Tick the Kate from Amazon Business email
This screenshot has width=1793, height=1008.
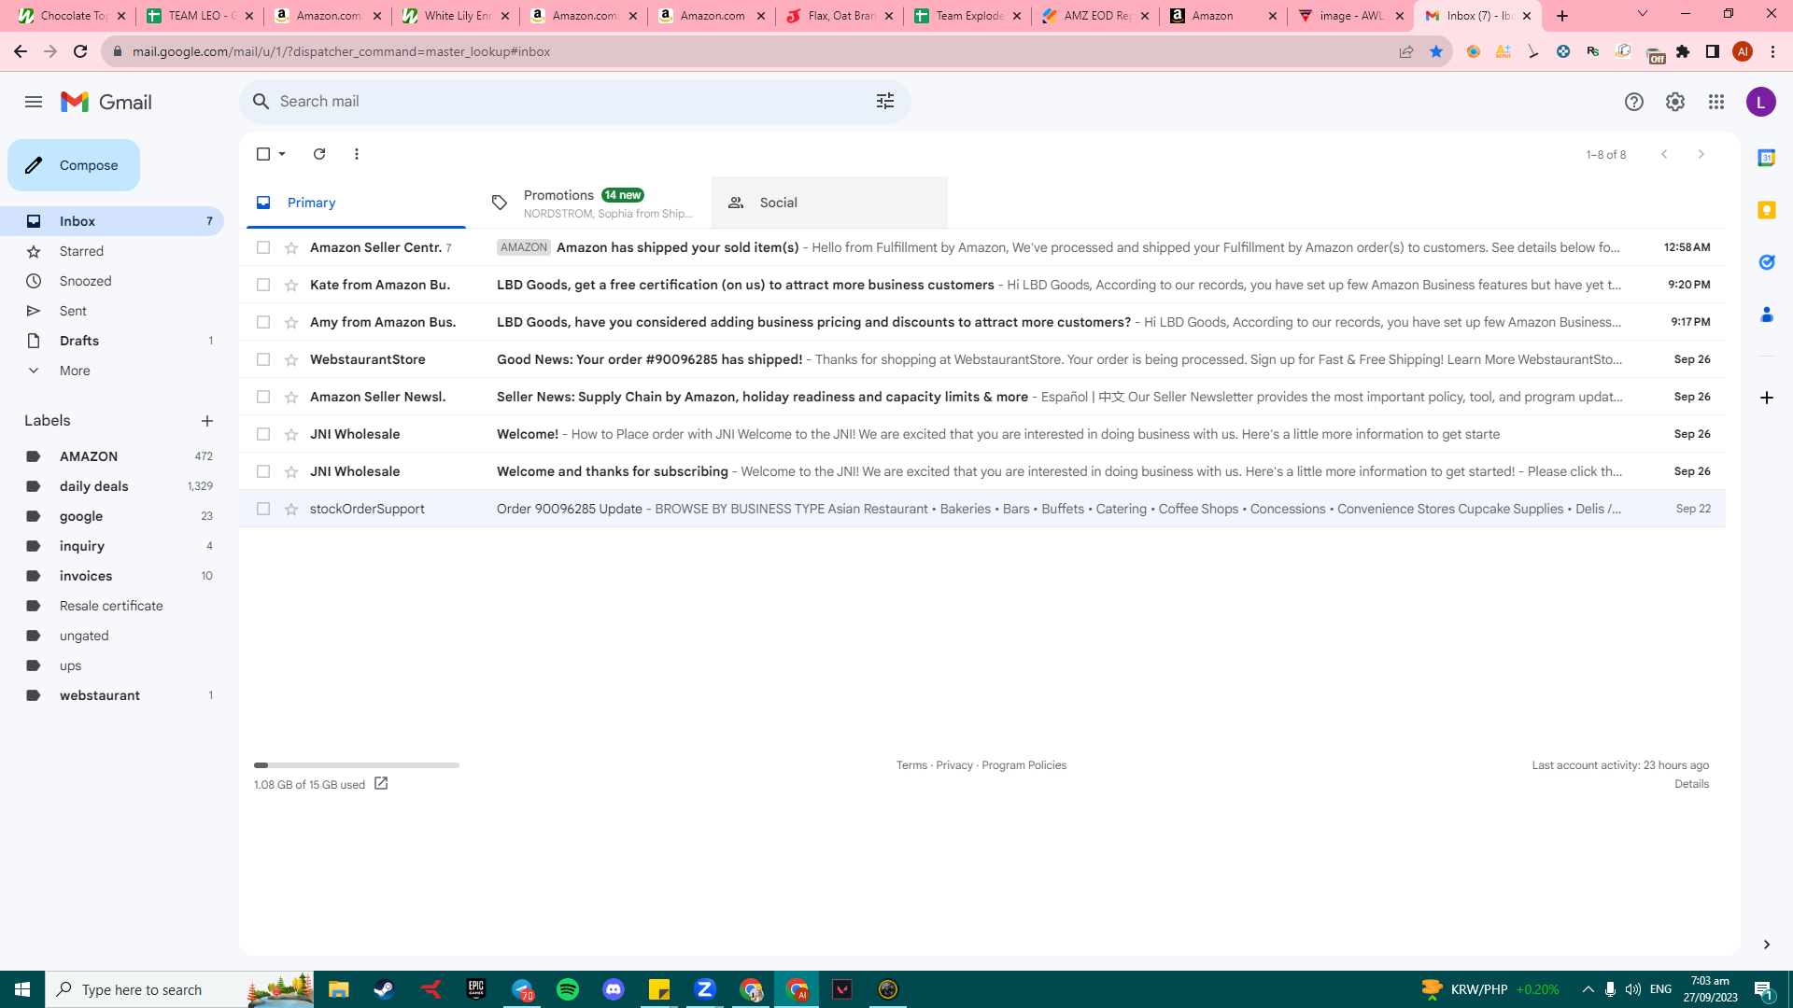263,285
